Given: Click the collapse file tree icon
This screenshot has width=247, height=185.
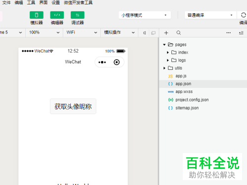Looking at the screenshot, I should point(241,33).
